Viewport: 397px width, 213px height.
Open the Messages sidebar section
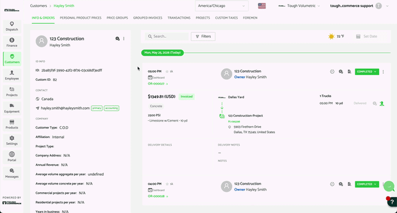pyautogui.click(x=12, y=173)
